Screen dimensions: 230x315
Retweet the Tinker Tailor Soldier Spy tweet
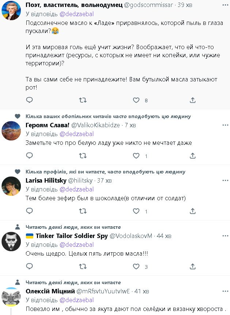pos(83,267)
